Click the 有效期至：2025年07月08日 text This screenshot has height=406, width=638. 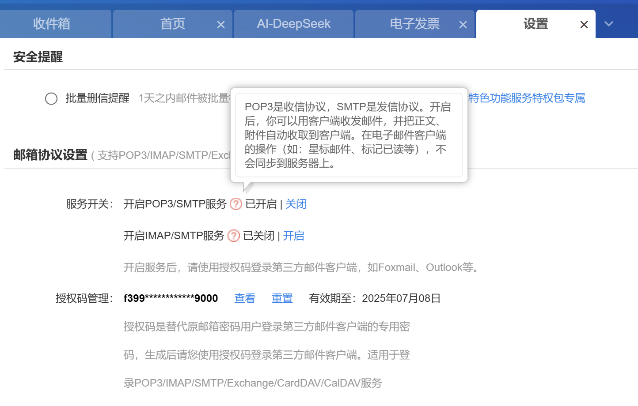click(x=375, y=298)
